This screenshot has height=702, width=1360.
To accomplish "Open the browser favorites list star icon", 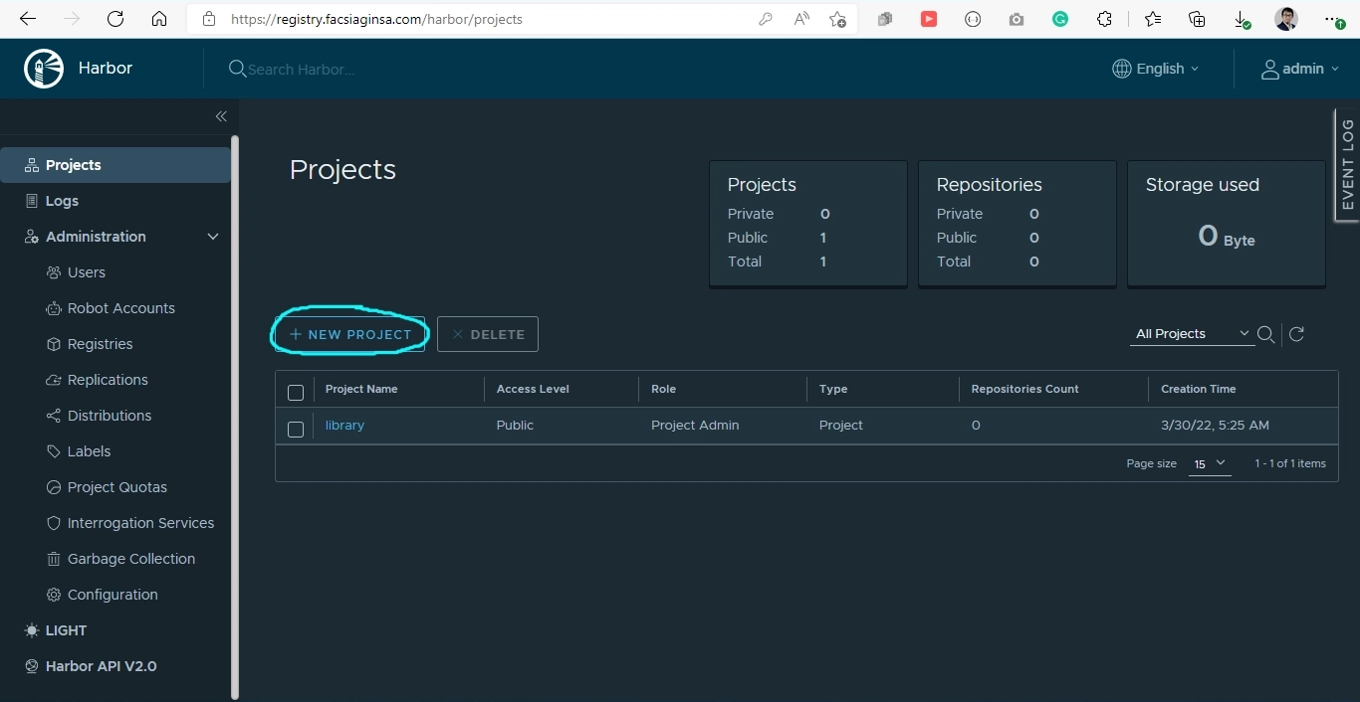I will [1153, 19].
